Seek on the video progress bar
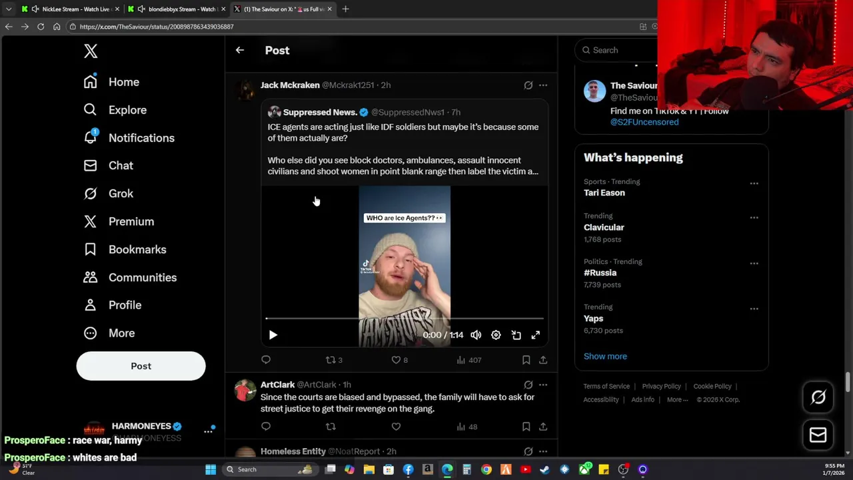Image resolution: width=853 pixels, height=480 pixels. [x=405, y=319]
